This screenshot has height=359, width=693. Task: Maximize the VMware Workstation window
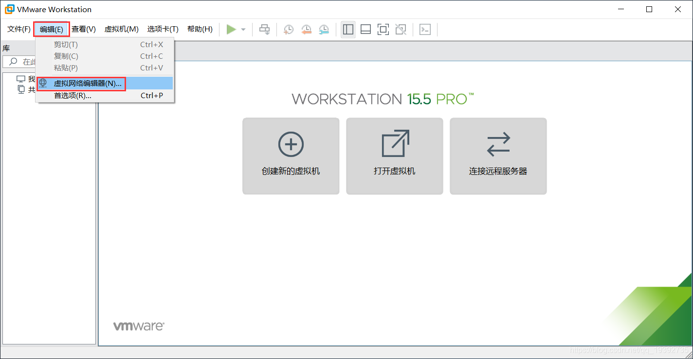(649, 9)
